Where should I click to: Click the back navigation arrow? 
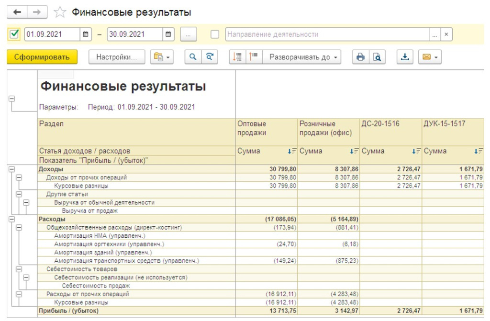(x=17, y=12)
